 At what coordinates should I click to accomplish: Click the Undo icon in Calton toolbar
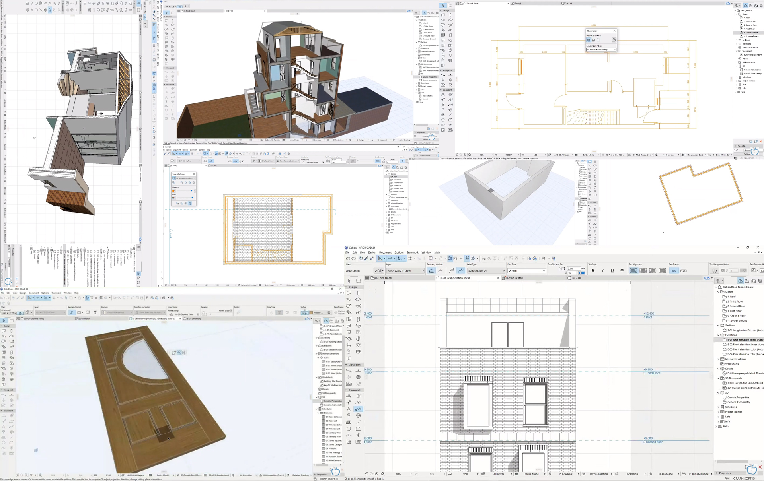pos(348,258)
